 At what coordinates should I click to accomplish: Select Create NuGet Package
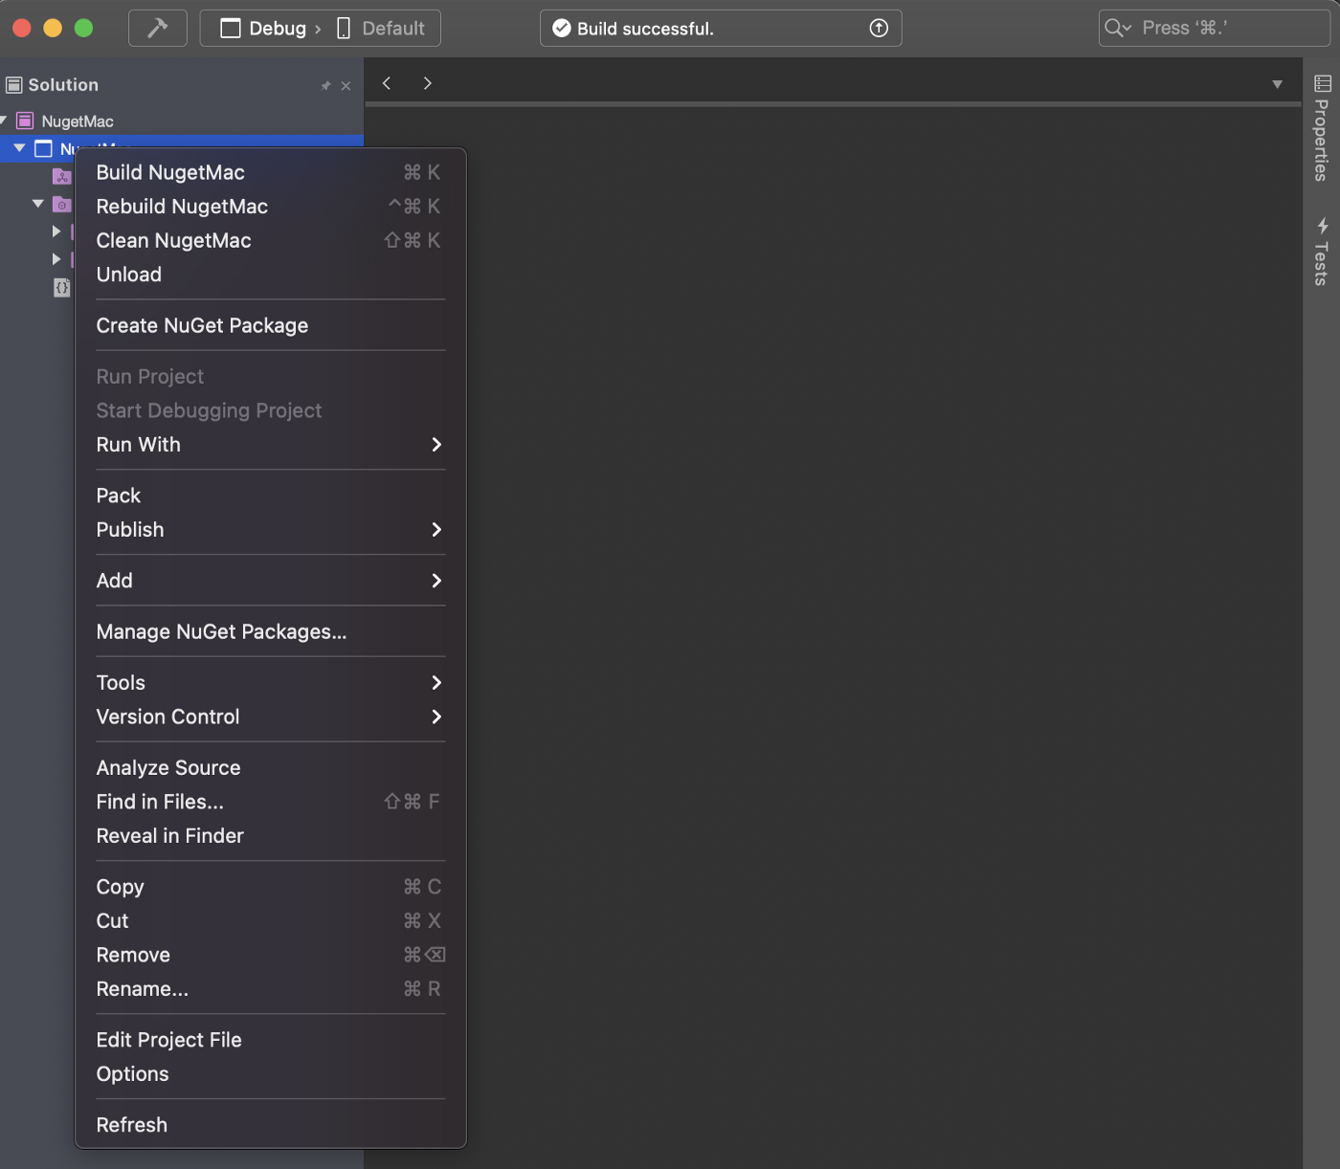click(x=271, y=325)
